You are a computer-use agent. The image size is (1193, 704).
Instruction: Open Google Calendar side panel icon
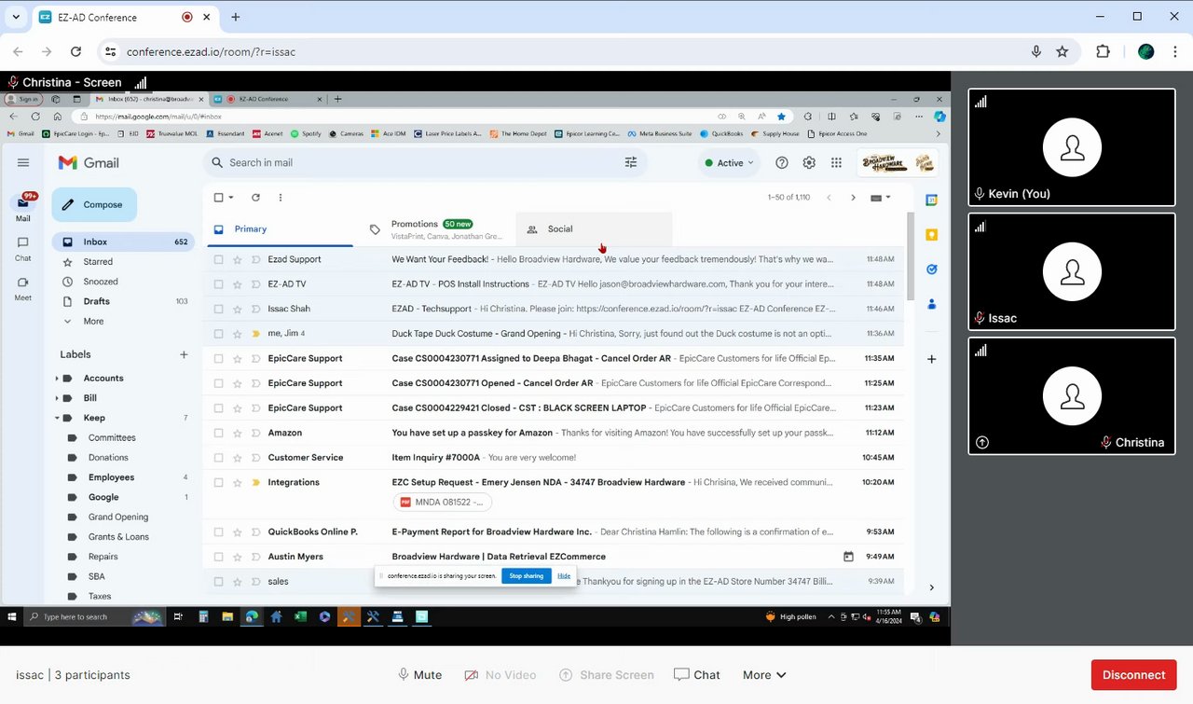click(x=931, y=200)
